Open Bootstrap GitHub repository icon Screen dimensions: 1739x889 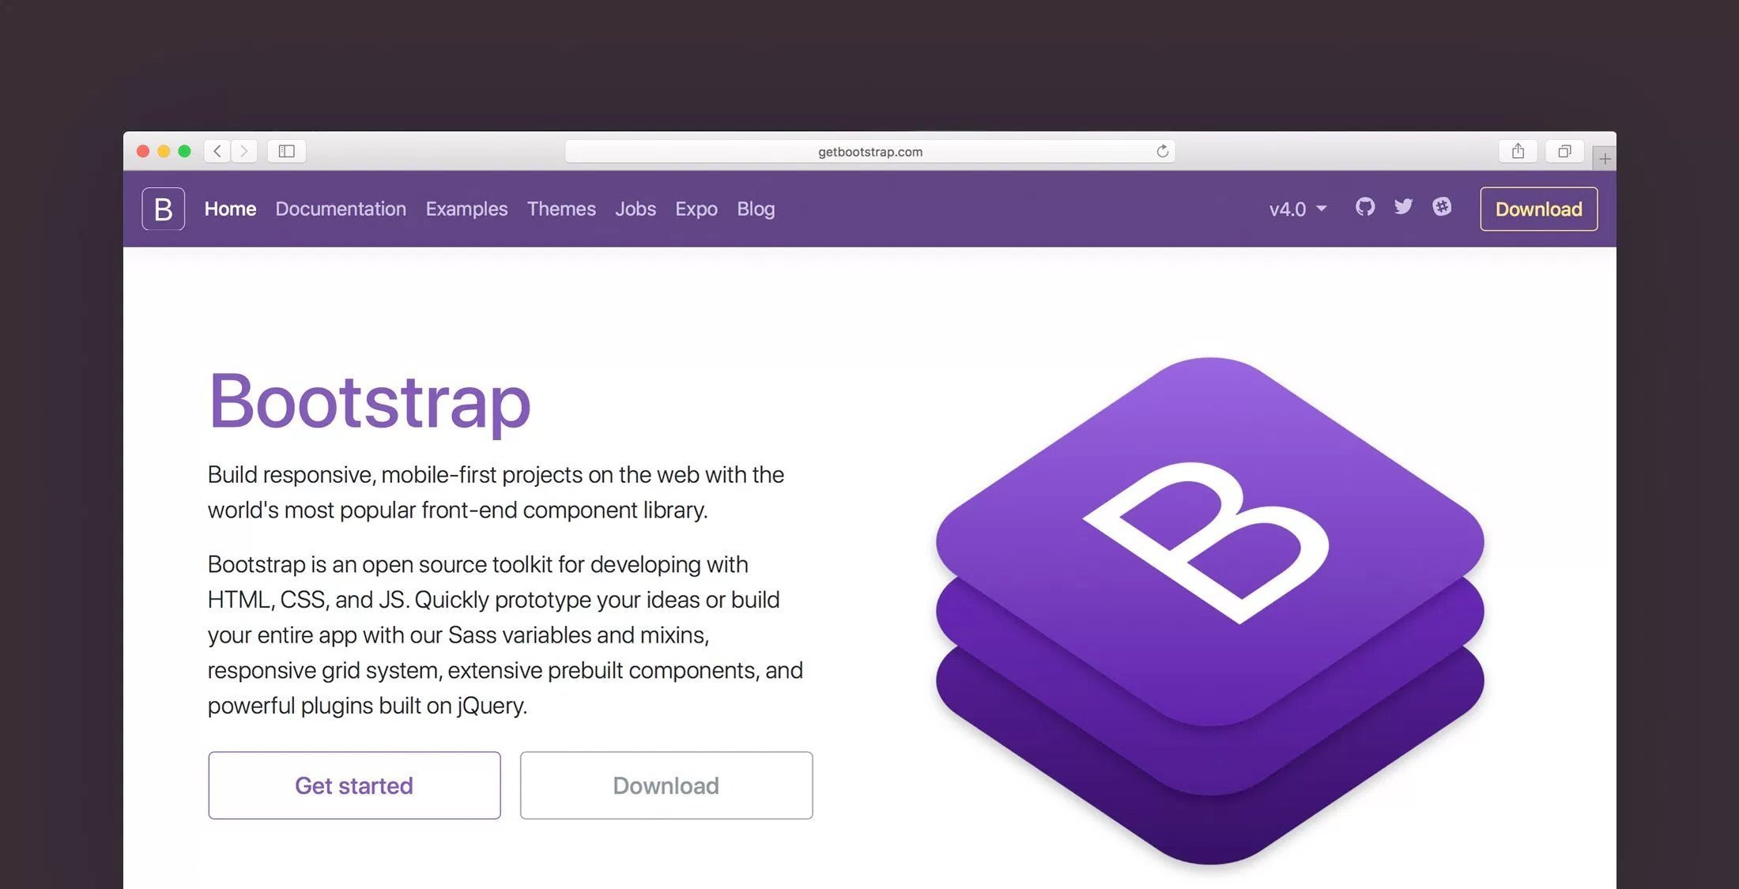[x=1364, y=206]
